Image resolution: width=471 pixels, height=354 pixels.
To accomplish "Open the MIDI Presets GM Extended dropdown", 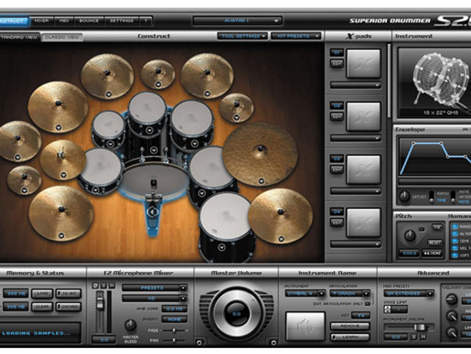I will 409,293.
